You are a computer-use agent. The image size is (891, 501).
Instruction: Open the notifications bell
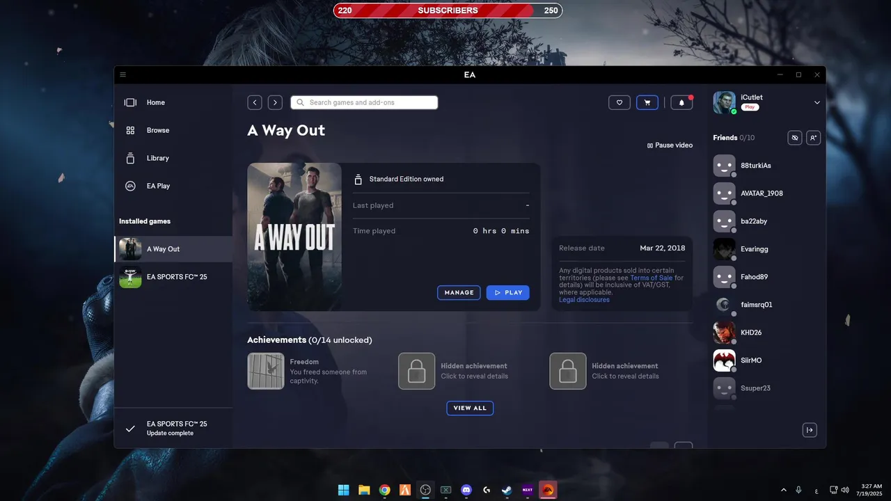click(x=681, y=102)
